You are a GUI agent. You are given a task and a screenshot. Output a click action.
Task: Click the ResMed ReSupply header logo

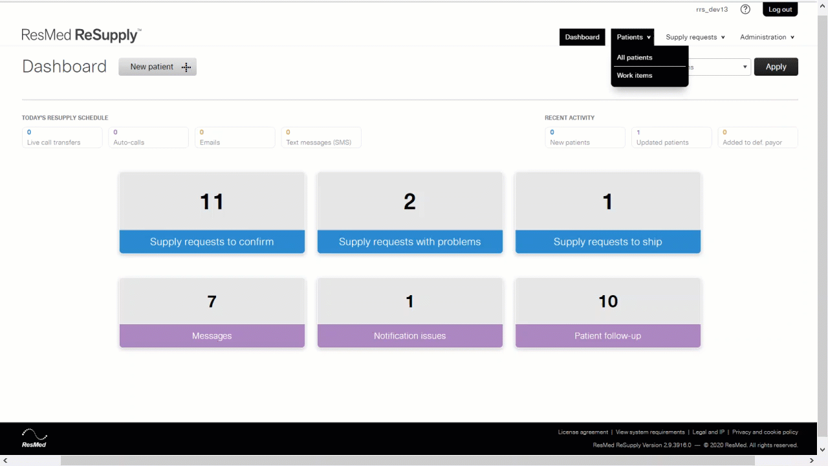[82, 36]
